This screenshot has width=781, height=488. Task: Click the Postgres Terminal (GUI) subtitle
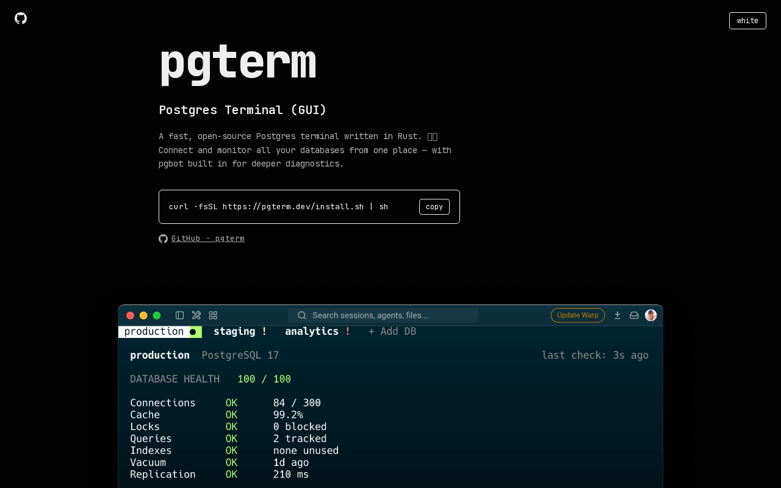(x=243, y=110)
